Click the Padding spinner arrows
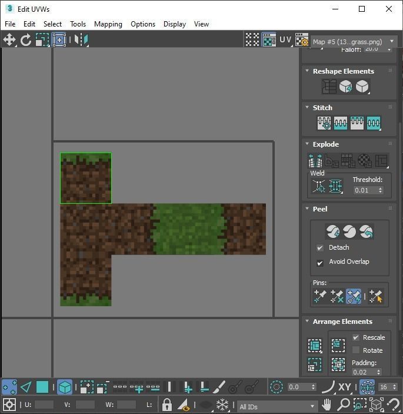Image resolution: width=403 pixels, height=414 pixels. (379, 372)
